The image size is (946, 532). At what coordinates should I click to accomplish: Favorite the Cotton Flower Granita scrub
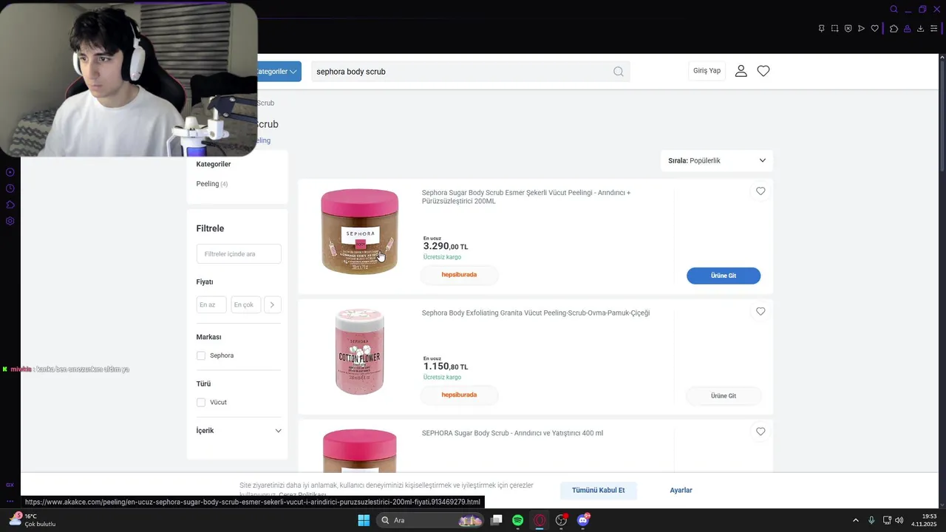point(760,312)
